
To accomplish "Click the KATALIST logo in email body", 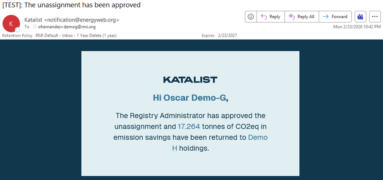I will [x=190, y=80].
